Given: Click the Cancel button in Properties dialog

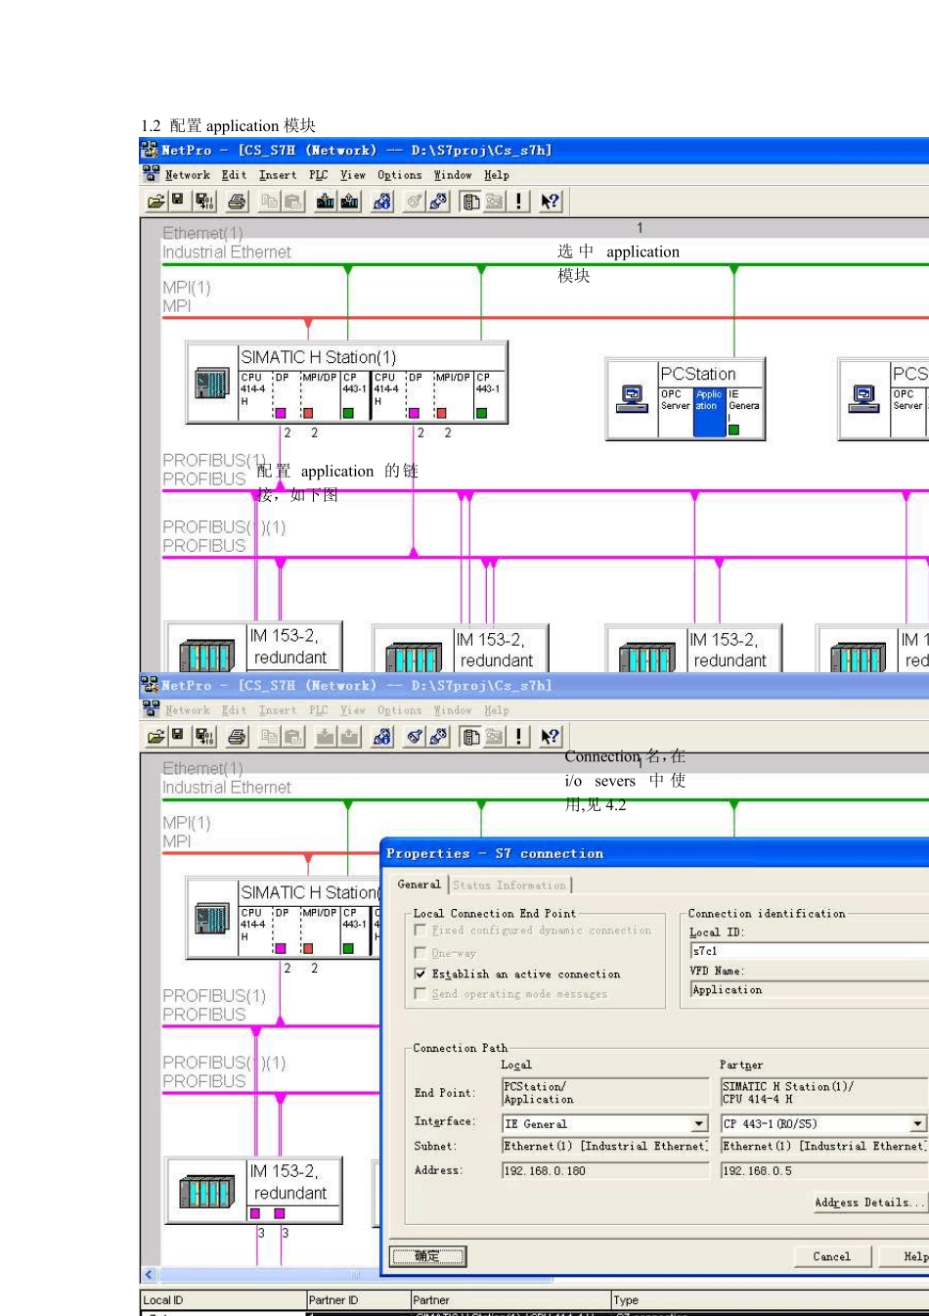Looking at the screenshot, I should pyautogui.click(x=831, y=1256).
